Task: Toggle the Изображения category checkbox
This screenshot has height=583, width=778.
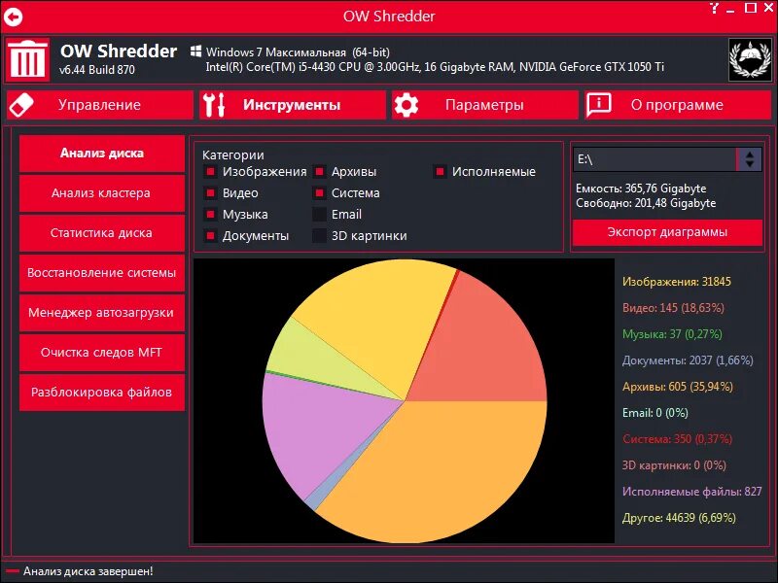Action: coord(210,172)
